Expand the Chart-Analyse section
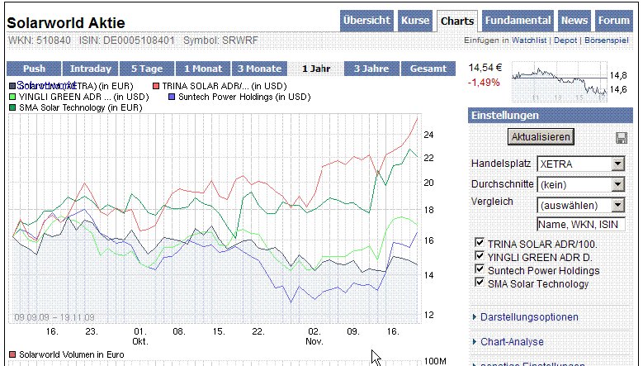The image size is (643, 366). tap(512, 342)
